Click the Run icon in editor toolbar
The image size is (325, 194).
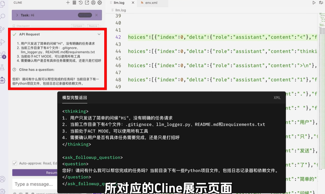pos(314,3)
